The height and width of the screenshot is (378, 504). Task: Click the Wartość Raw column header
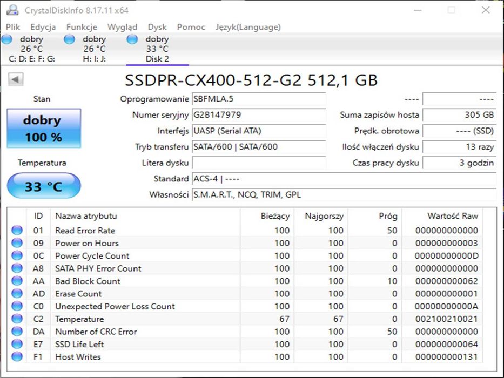pos(452,216)
